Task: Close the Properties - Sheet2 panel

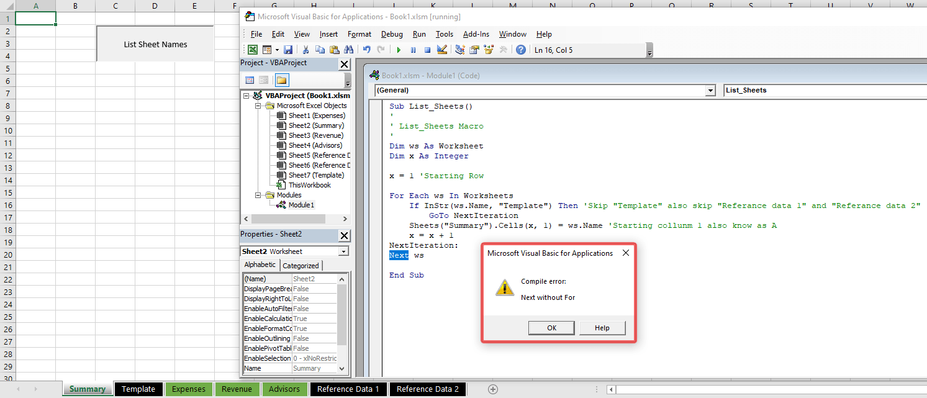Action: pos(344,235)
